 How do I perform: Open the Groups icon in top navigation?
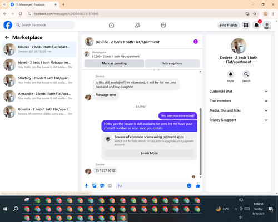tap(163, 25)
